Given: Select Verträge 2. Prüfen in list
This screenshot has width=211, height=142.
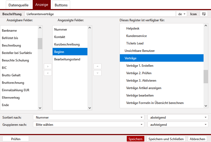Looking at the screenshot, I should tap(139, 73).
